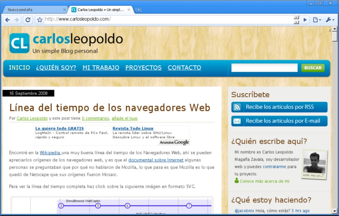Click the browser timeline SVG image
The width and height of the screenshot is (339, 216).
pos(112,205)
